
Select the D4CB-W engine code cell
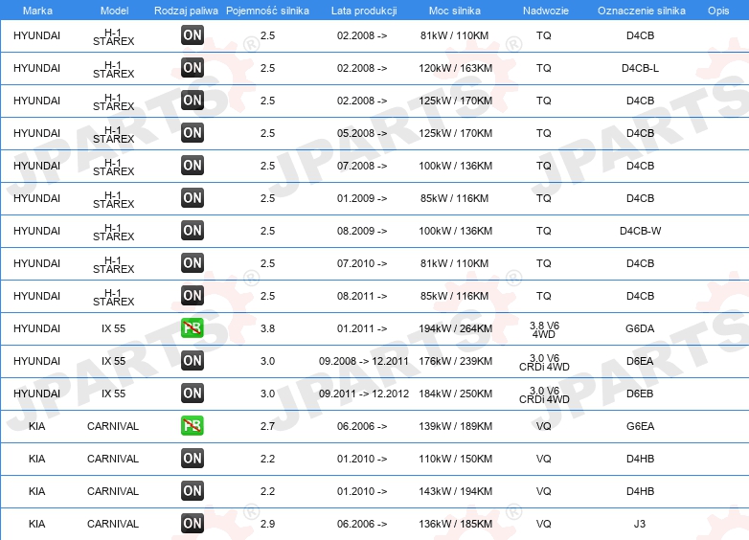tap(640, 231)
